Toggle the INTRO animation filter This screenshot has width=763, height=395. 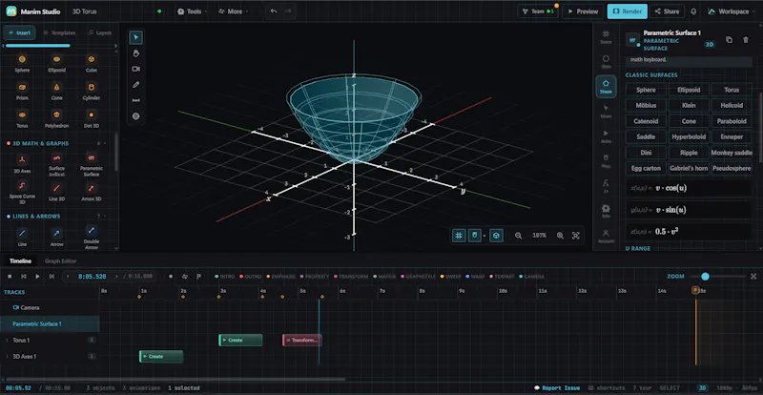(x=225, y=276)
